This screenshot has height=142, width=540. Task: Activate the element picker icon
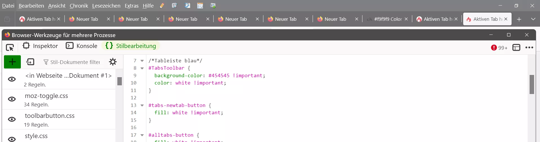[10, 47]
